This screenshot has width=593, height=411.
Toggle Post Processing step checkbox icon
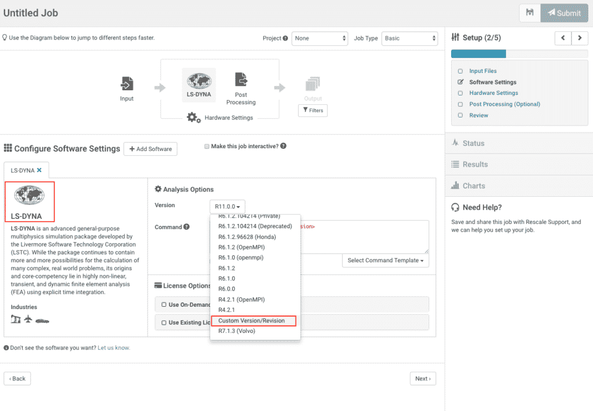460,104
